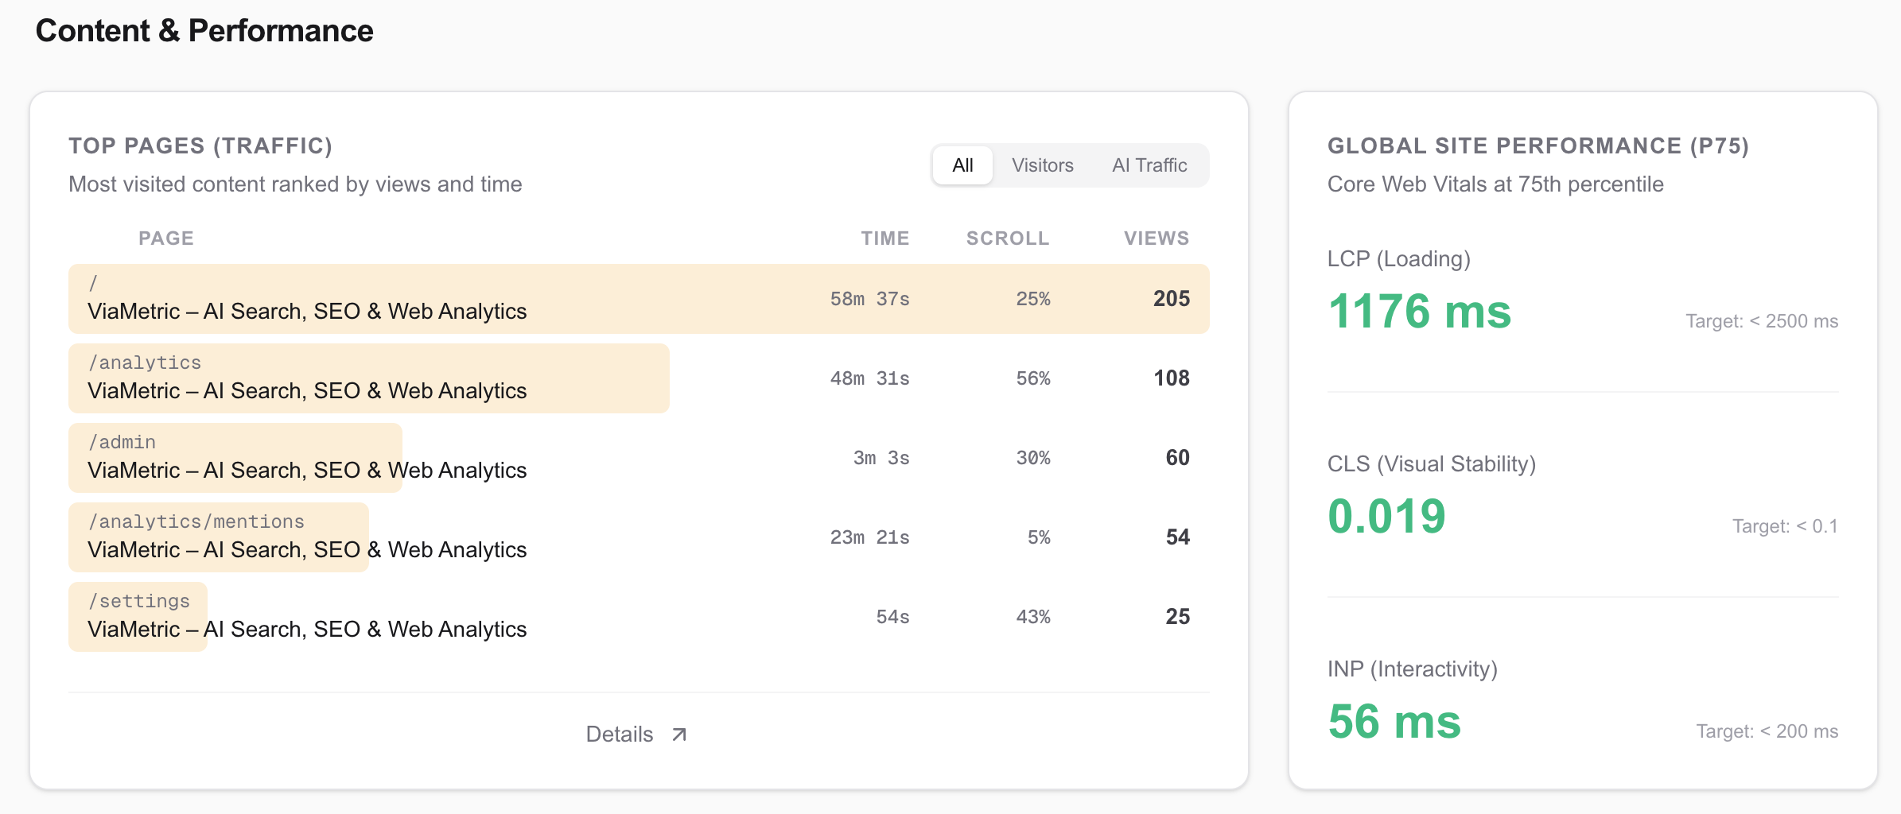Click the LCP value 1176 ms

1419,311
